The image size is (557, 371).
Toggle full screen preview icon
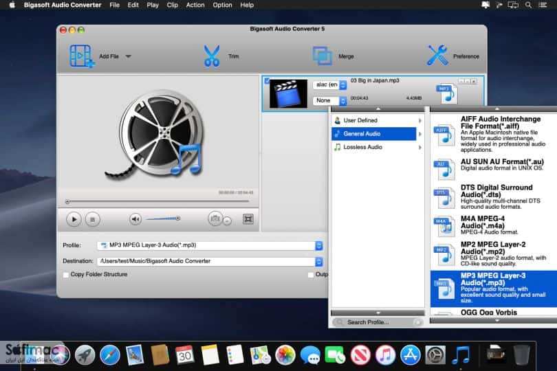[x=248, y=219]
